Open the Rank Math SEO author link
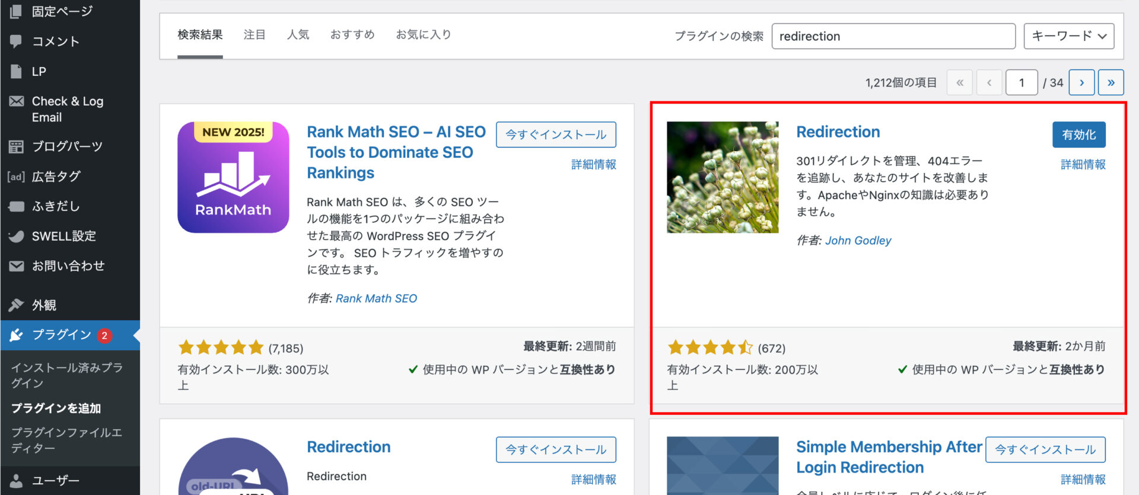Viewport: 1139px width, 495px height. coord(376,299)
